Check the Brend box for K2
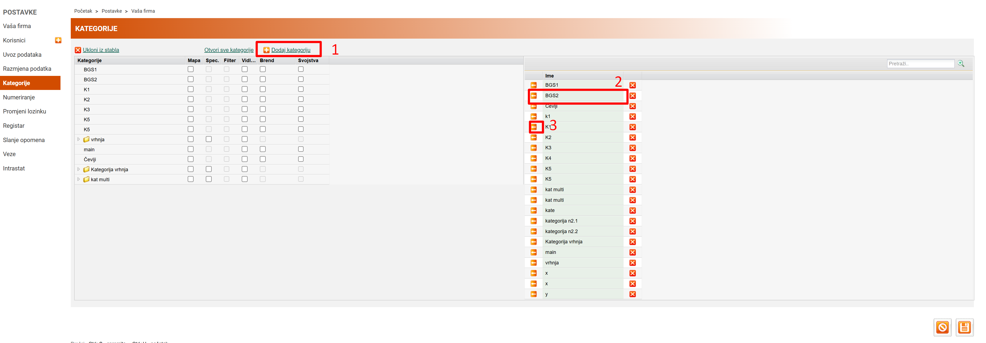 click(x=263, y=99)
